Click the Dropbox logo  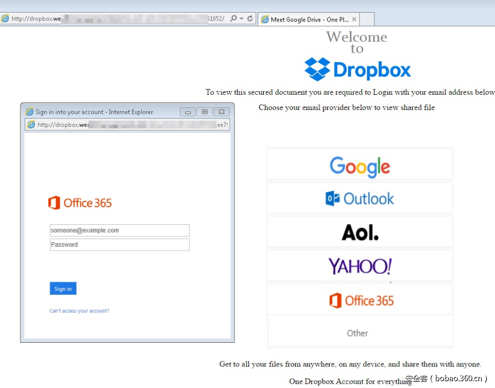click(358, 69)
